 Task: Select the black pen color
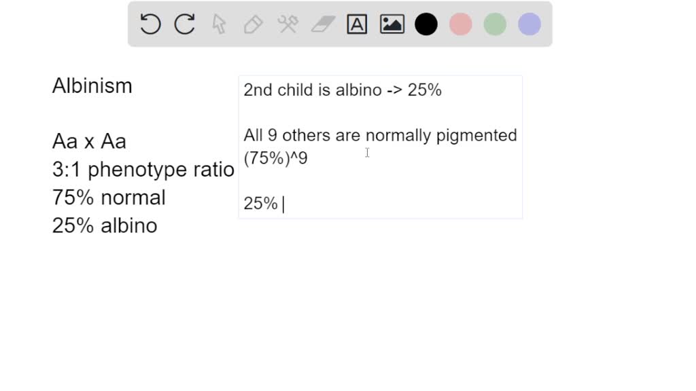point(426,24)
